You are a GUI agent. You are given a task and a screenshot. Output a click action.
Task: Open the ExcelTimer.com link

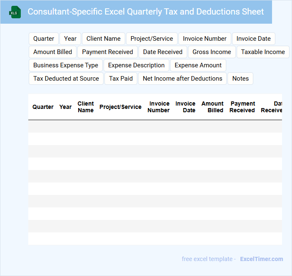pos(261,259)
